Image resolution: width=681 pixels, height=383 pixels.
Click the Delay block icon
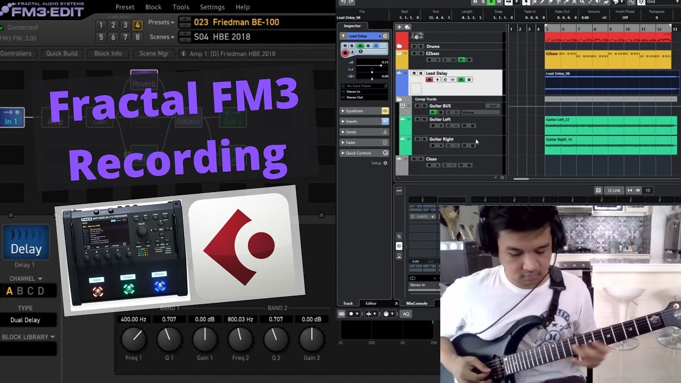[26, 242]
